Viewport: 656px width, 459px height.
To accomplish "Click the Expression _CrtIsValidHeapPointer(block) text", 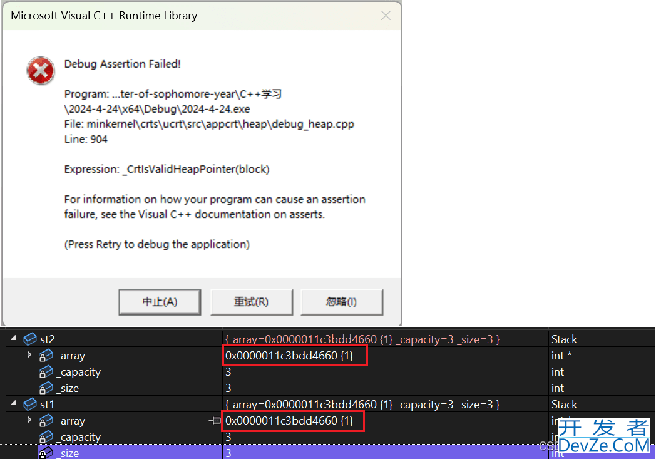I will pos(167,169).
